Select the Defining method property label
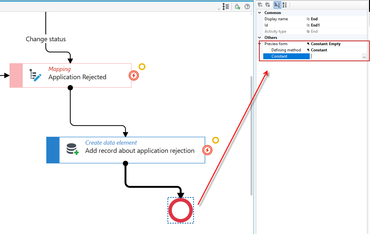 [286, 50]
